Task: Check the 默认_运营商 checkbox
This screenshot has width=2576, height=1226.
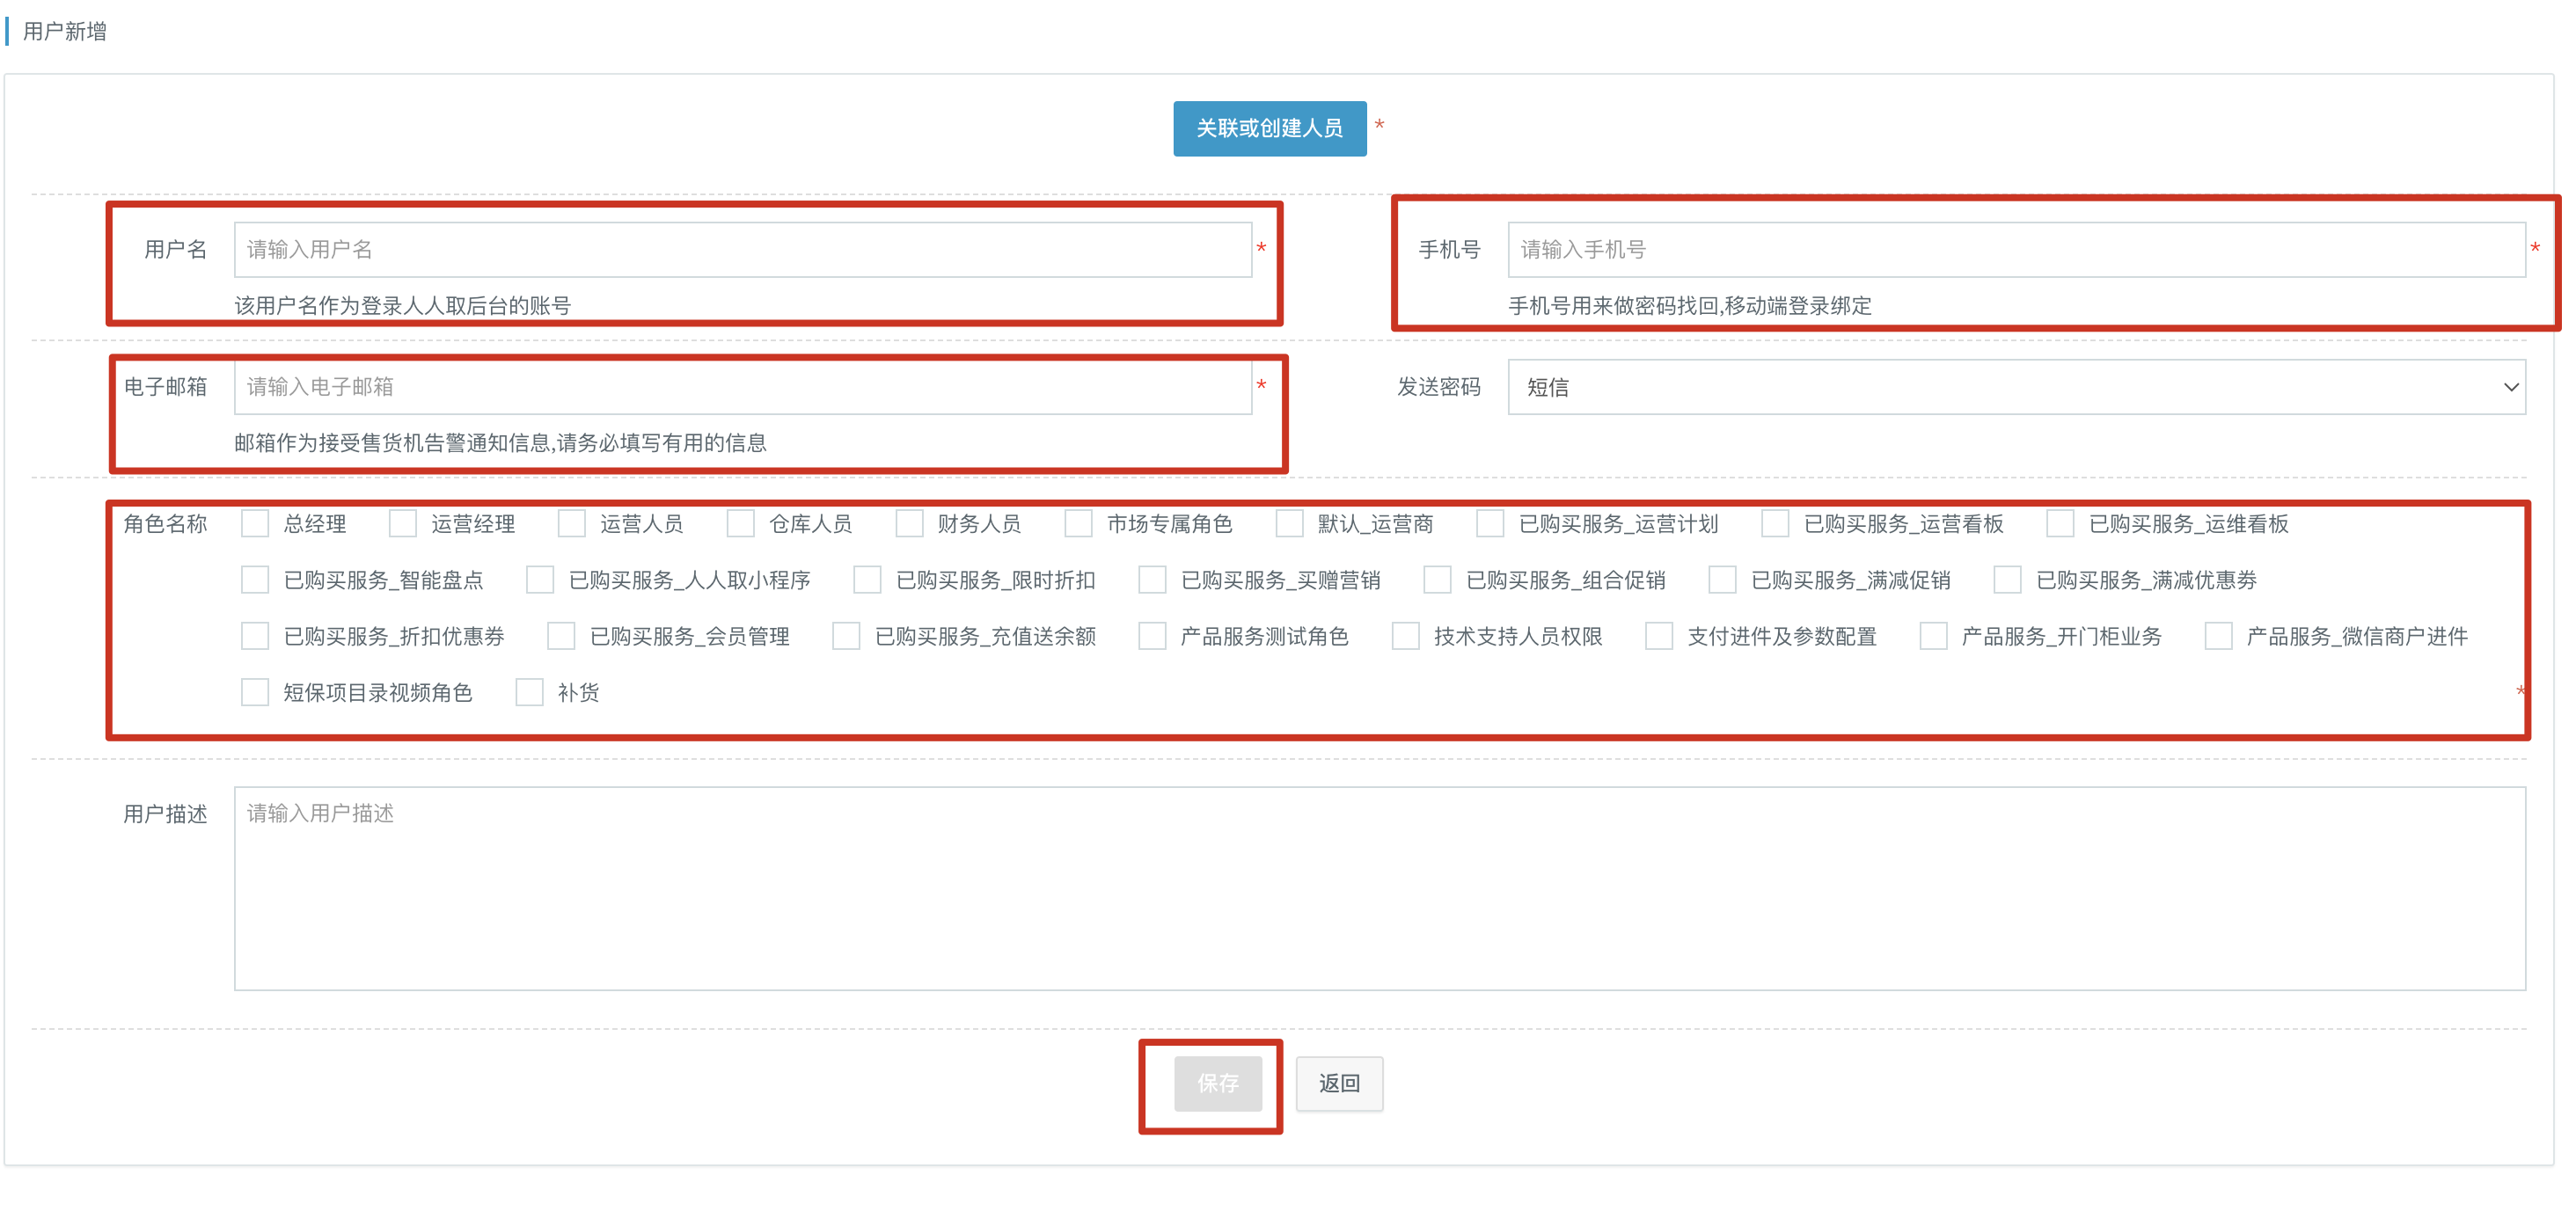Action: pos(1290,523)
